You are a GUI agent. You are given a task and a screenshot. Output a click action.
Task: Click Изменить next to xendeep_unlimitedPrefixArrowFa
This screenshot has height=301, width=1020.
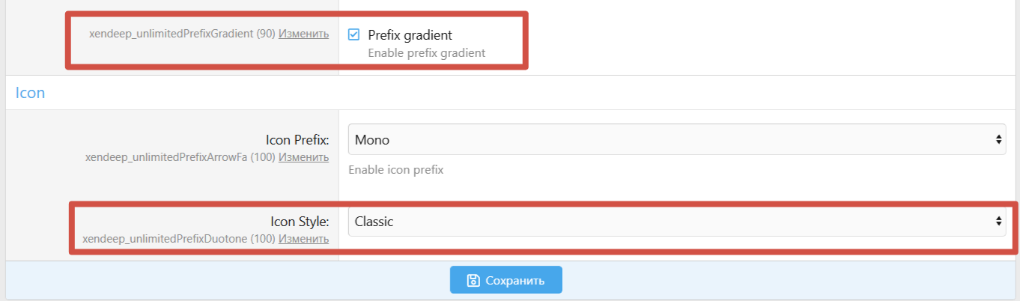coord(303,157)
